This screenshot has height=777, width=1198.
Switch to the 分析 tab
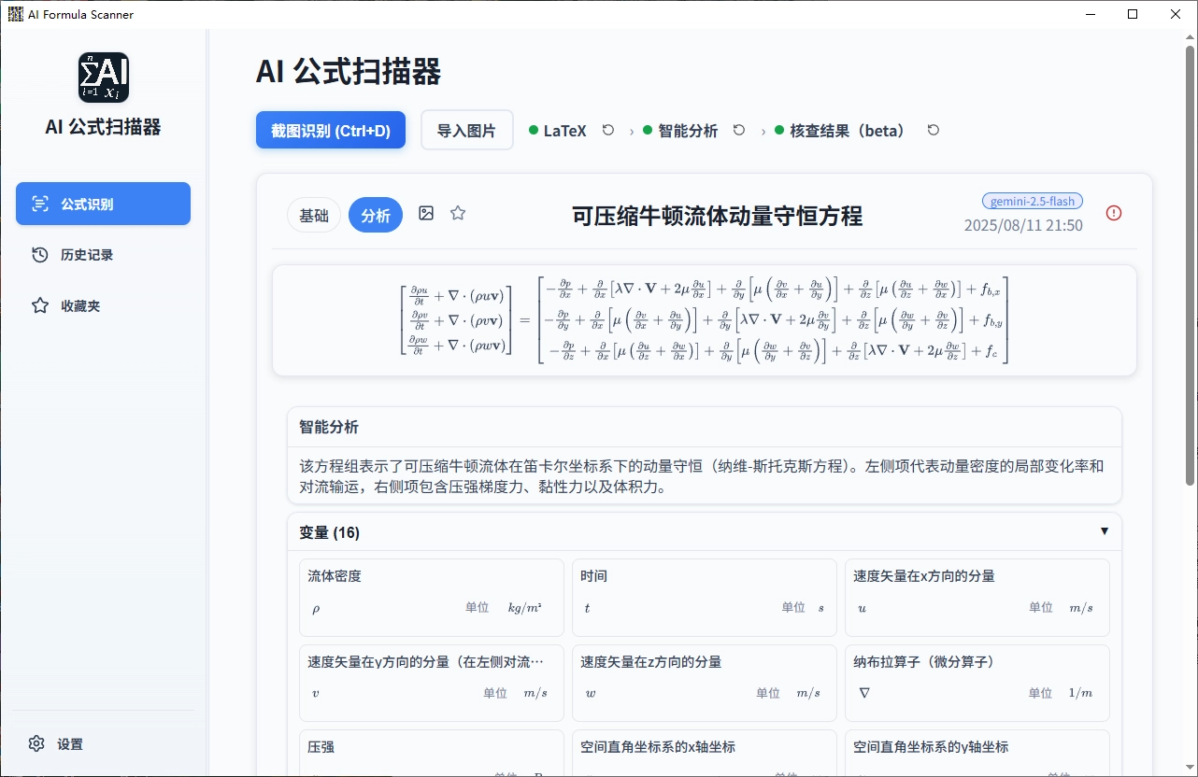coord(376,215)
